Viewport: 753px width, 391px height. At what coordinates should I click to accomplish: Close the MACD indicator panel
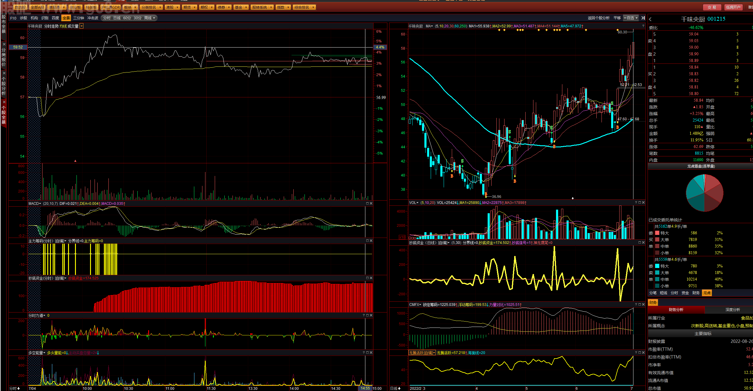tap(371, 204)
